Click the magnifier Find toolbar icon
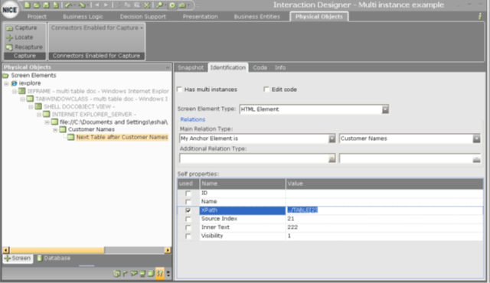The height and width of the screenshot is (283, 490). [x=160, y=5]
